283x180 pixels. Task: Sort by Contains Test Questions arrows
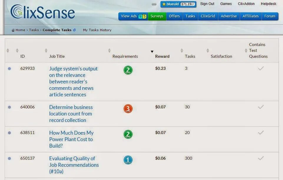pos(246,51)
